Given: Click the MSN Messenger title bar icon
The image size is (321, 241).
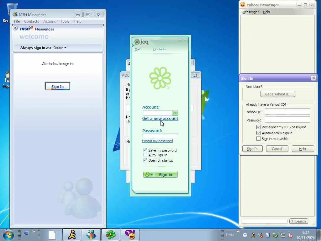Looking at the screenshot, I should [x=15, y=14].
